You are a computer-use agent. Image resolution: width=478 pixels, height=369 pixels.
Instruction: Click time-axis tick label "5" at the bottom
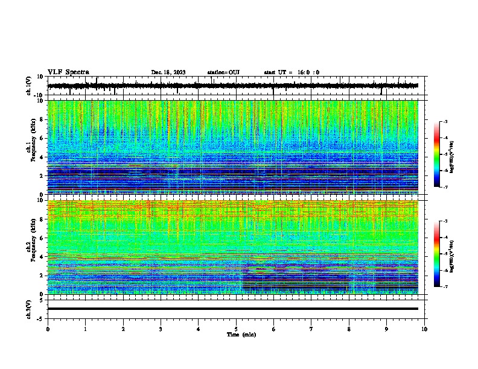coord(236,329)
